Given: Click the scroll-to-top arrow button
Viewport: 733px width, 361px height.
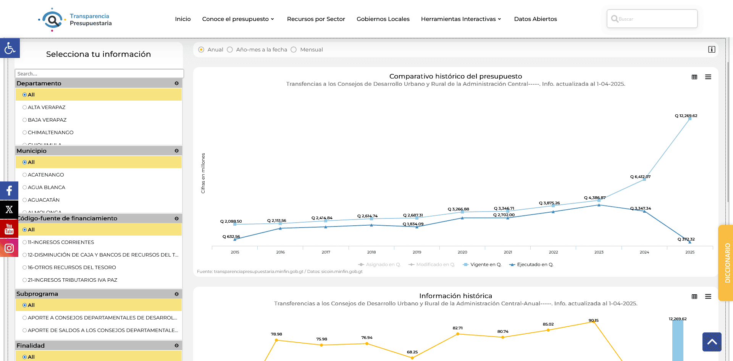Looking at the screenshot, I should 712,342.
